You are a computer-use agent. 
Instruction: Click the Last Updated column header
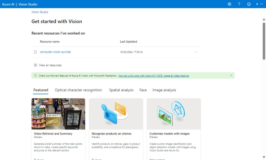coord(128,42)
